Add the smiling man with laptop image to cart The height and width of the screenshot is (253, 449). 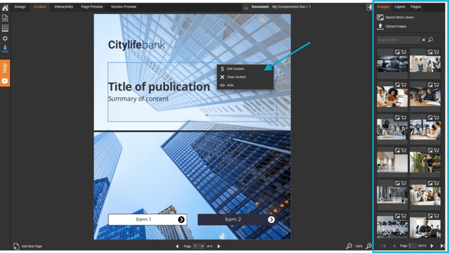436,215
